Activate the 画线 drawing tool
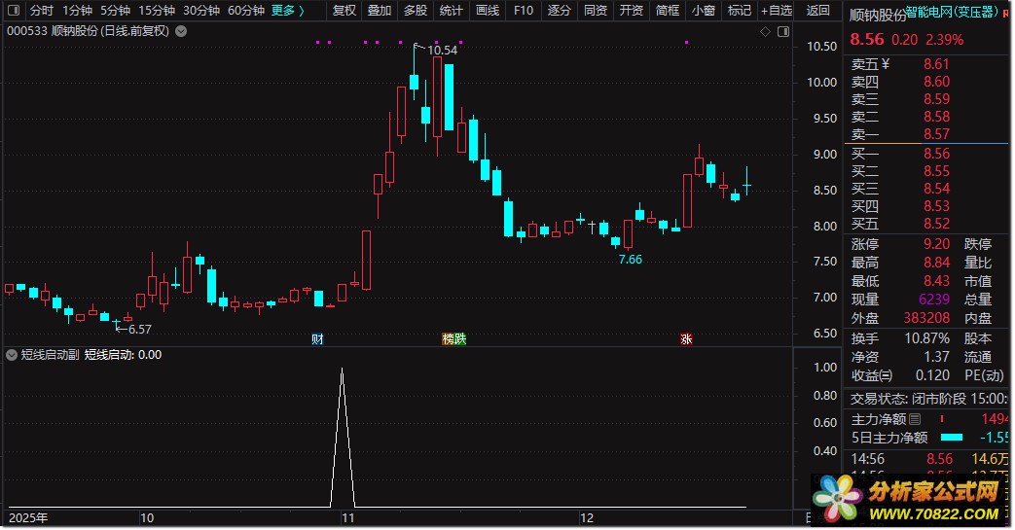The height and width of the screenshot is (530, 1015). (x=488, y=11)
